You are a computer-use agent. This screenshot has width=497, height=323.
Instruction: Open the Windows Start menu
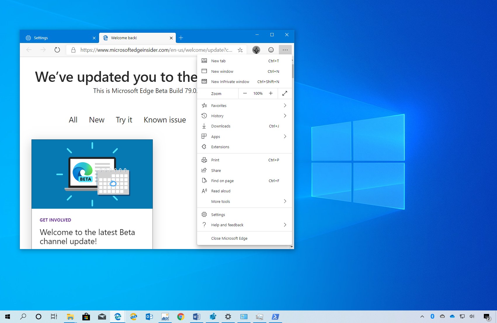click(8, 317)
